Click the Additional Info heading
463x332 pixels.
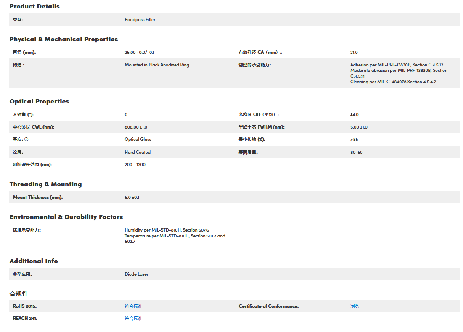coord(34,261)
